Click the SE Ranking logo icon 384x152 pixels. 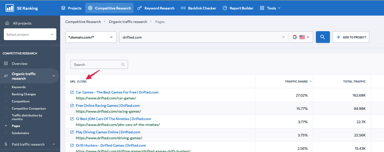[x=10, y=8]
